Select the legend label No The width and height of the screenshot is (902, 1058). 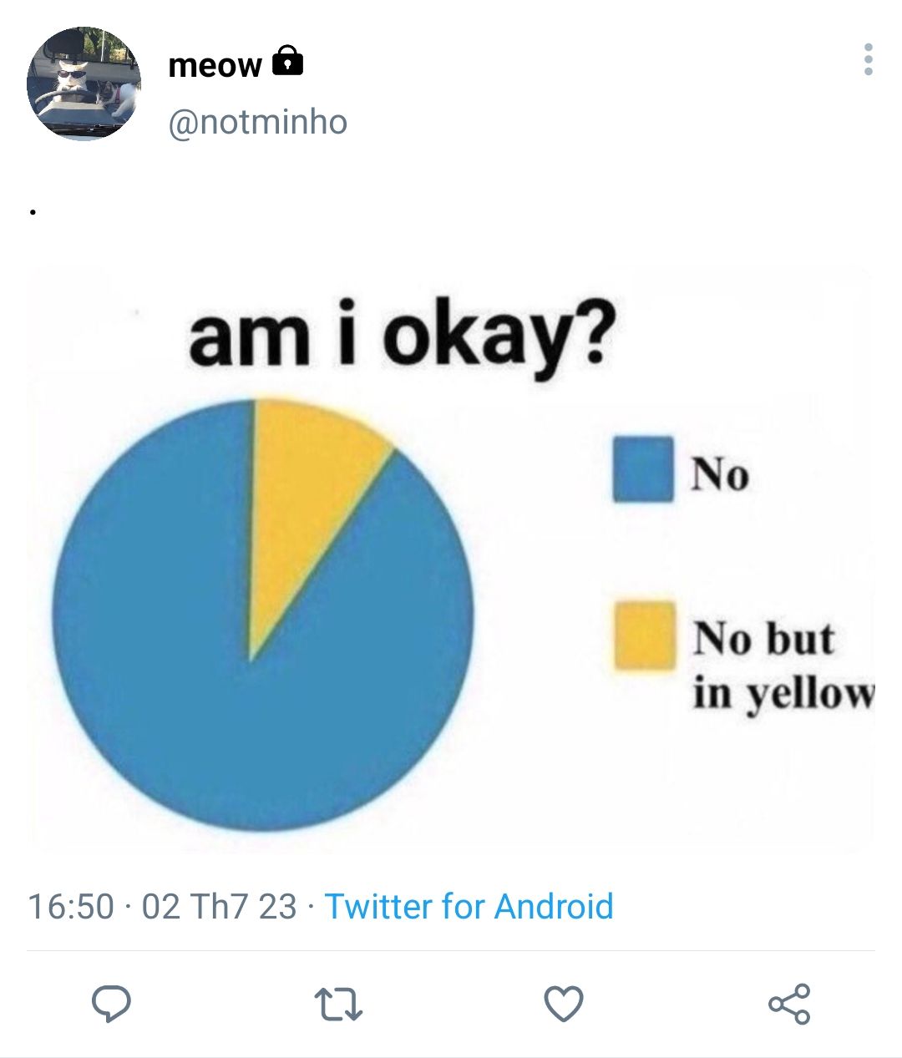719,474
